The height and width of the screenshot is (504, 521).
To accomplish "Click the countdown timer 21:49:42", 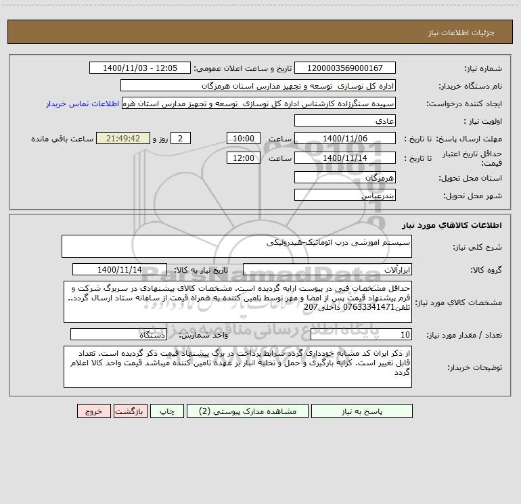I will pyautogui.click(x=123, y=138).
